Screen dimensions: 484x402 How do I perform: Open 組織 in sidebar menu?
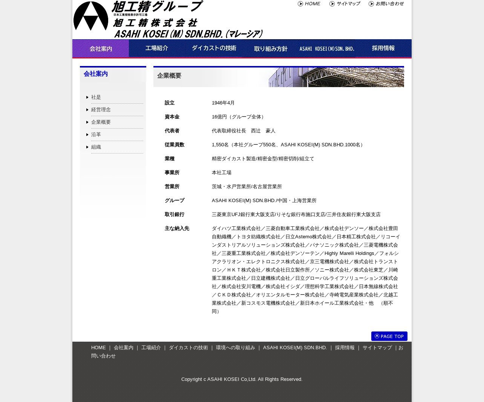pyautogui.click(x=96, y=147)
